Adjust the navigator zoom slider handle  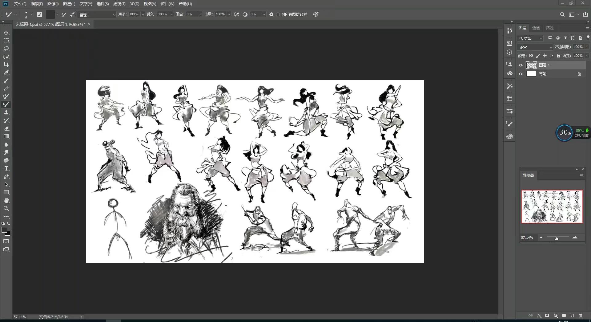click(557, 238)
